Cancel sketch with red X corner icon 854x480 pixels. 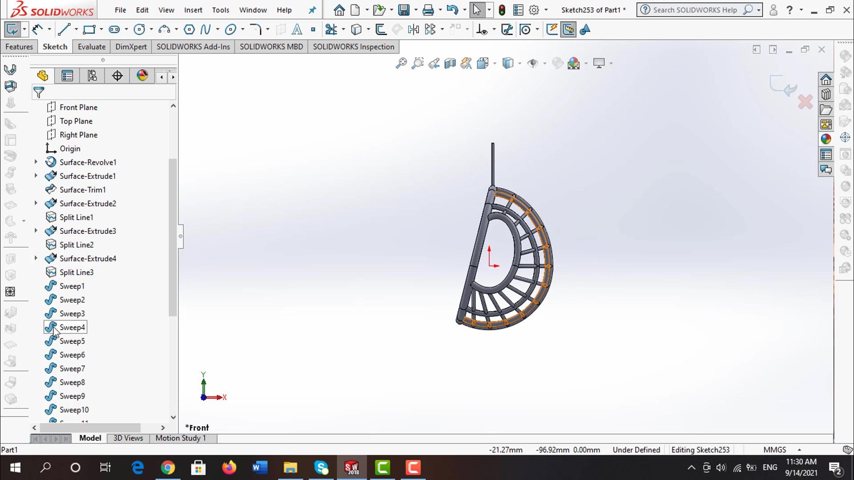[x=805, y=102]
